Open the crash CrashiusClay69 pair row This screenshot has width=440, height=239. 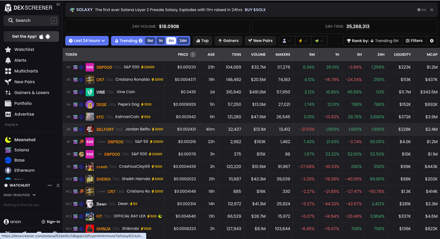click(252, 167)
